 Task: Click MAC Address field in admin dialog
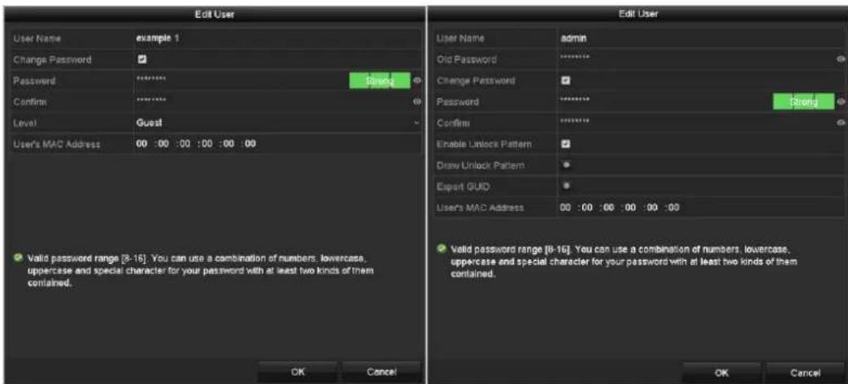click(x=701, y=207)
